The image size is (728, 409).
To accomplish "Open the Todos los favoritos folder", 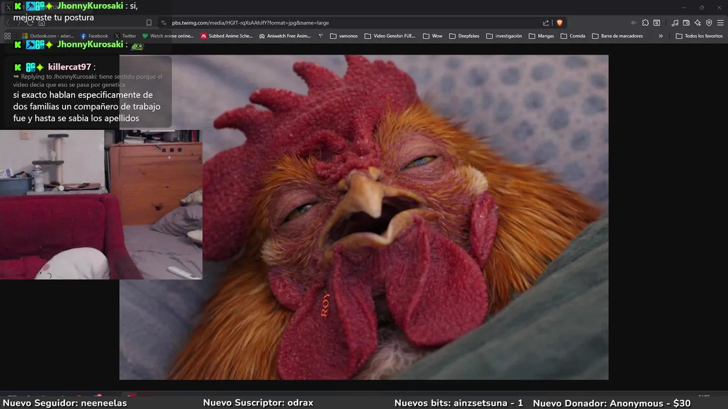I will point(699,36).
